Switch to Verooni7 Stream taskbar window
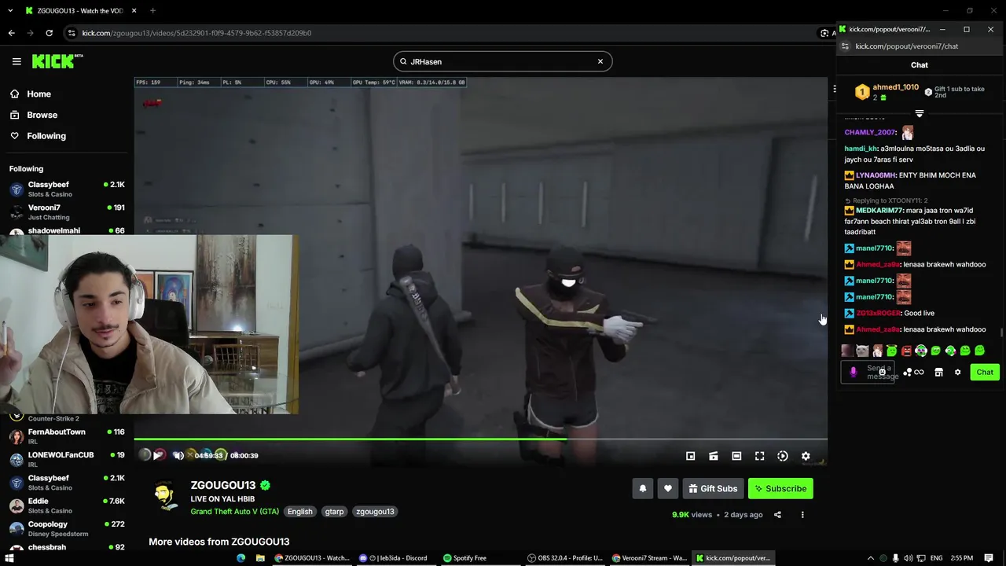 [x=650, y=558]
